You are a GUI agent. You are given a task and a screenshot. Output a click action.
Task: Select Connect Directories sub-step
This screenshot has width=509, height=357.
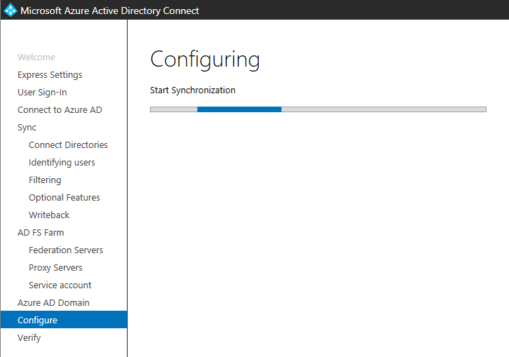click(68, 145)
